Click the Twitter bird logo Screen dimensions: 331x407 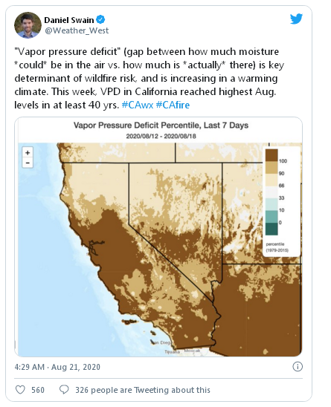[x=296, y=19]
